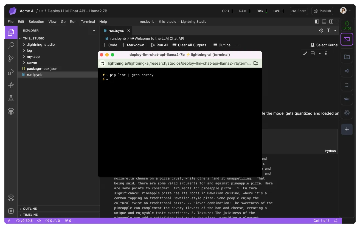Open the Run menu

(73, 22)
